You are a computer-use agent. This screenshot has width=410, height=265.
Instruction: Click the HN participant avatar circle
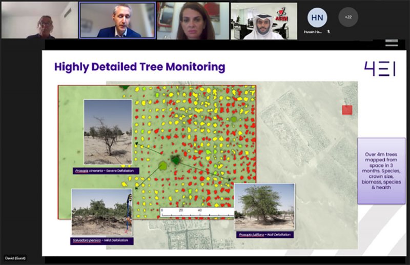tap(317, 17)
